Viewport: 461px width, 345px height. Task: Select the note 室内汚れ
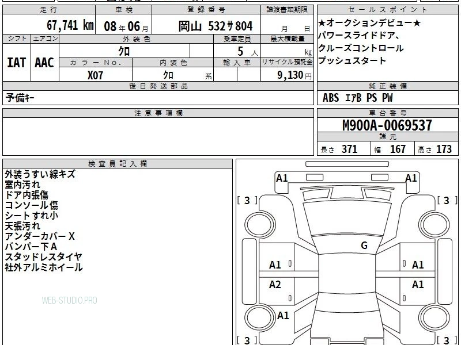point(22,185)
